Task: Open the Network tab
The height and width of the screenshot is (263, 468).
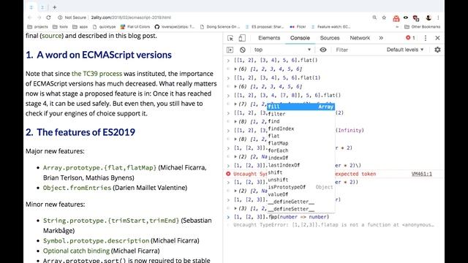Action: [x=360, y=38]
